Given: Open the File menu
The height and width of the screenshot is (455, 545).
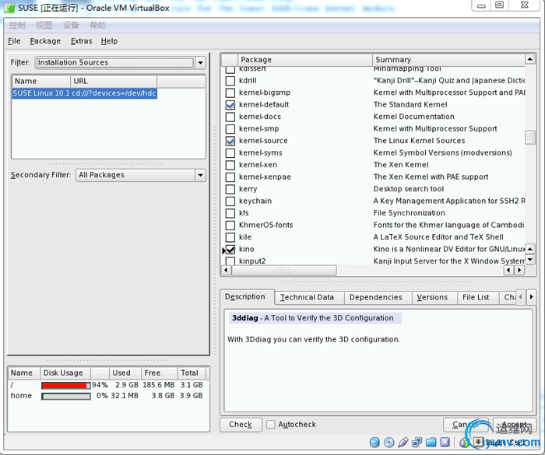Looking at the screenshot, I should point(14,41).
